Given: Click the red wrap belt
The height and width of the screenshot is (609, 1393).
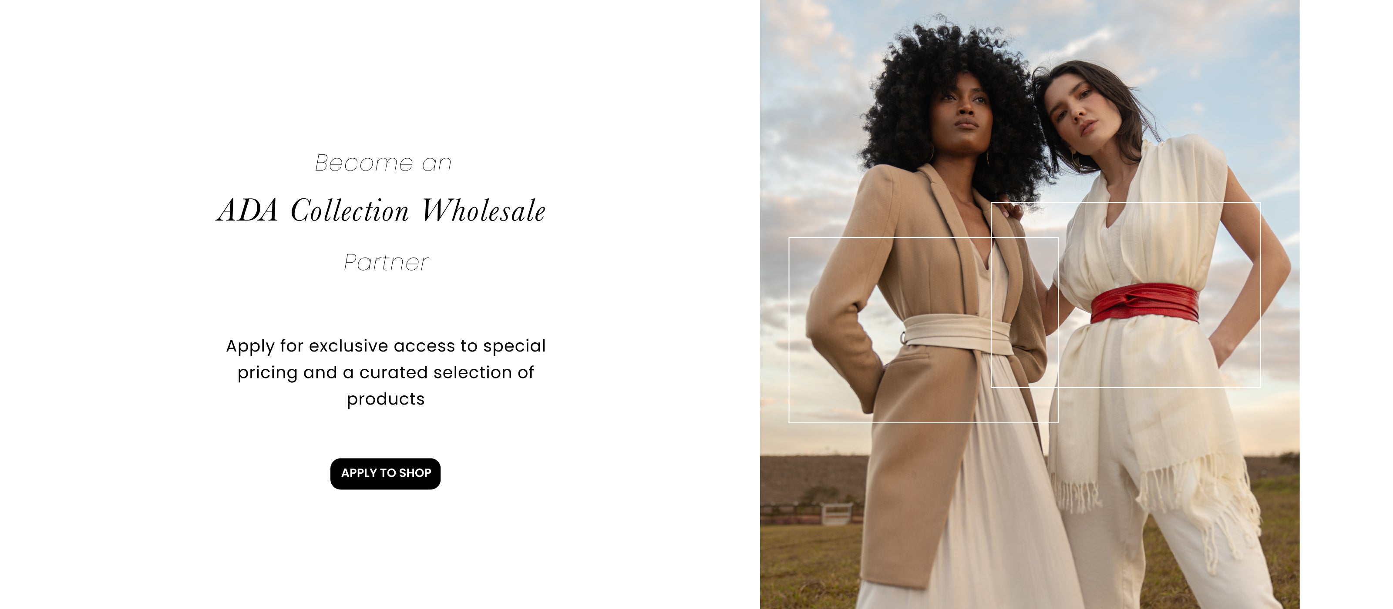Looking at the screenshot, I should 1144,303.
